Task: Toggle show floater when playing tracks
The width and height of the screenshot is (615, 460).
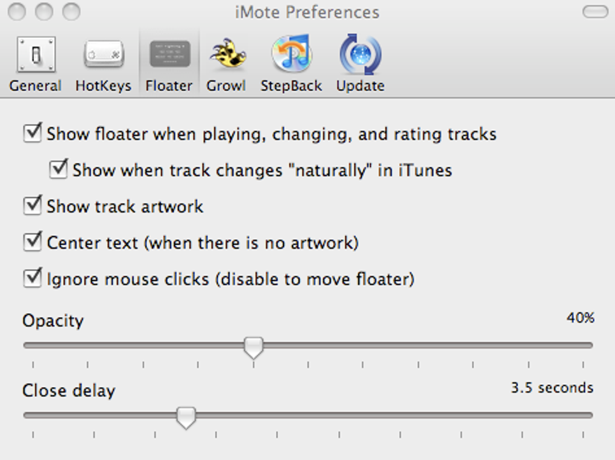Action: (x=33, y=133)
